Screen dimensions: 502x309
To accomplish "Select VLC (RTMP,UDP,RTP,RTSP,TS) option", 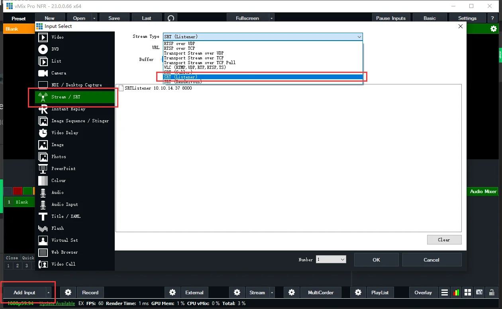I will 263,67.
